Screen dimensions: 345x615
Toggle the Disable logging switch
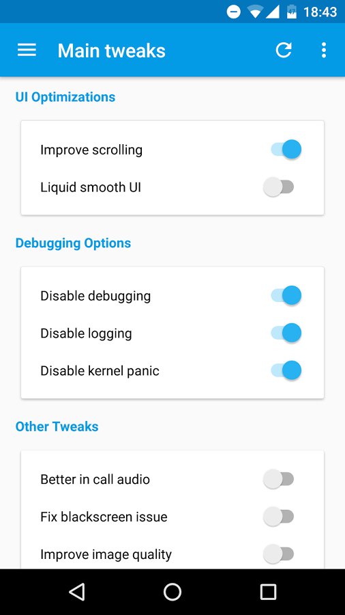(x=286, y=333)
